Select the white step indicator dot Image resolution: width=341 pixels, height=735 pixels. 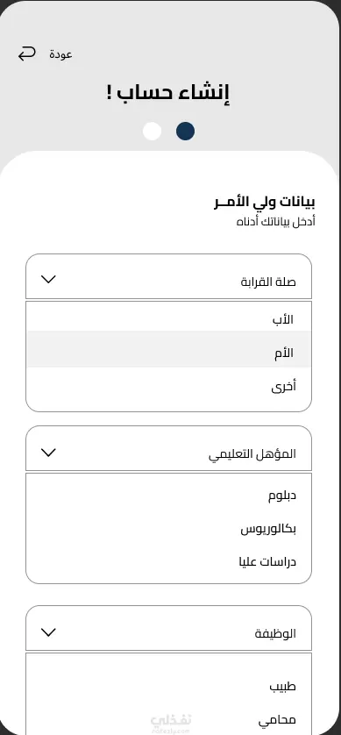[x=152, y=132]
